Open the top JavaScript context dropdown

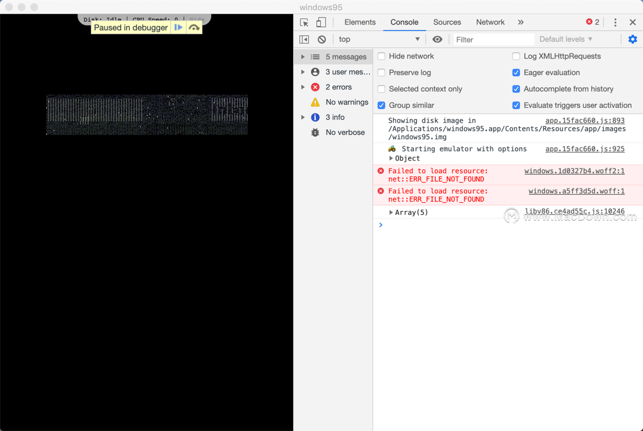[379, 39]
